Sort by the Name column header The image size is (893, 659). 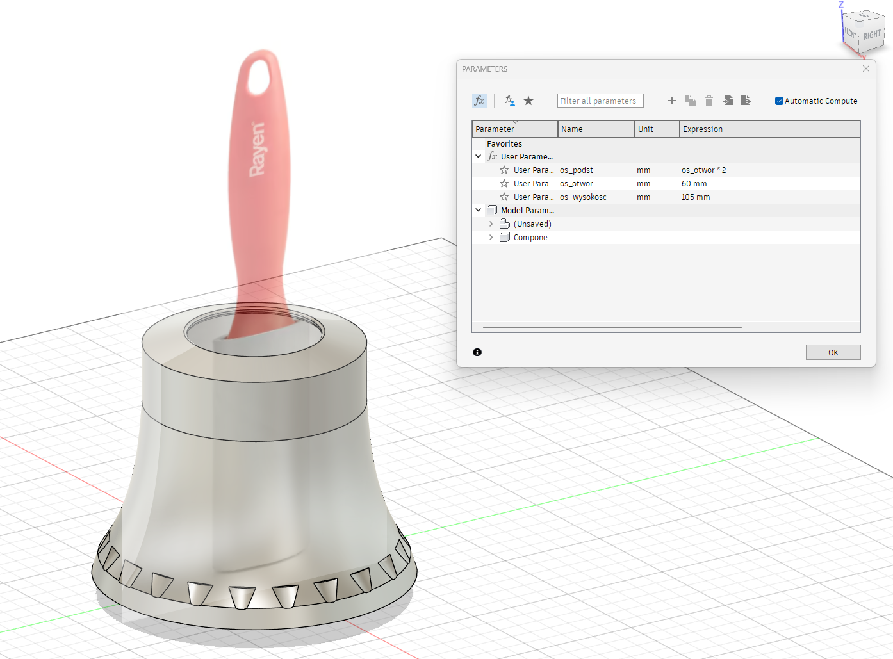pyautogui.click(x=596, y=129)
